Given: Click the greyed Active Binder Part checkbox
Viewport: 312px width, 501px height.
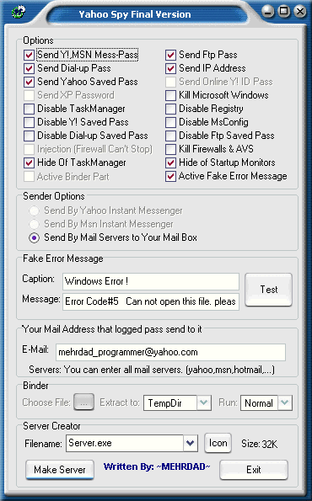Looking at the screenshot, I should (x=30, y=176).
